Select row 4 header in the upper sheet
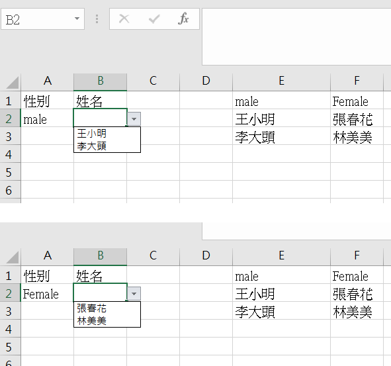 10,154
